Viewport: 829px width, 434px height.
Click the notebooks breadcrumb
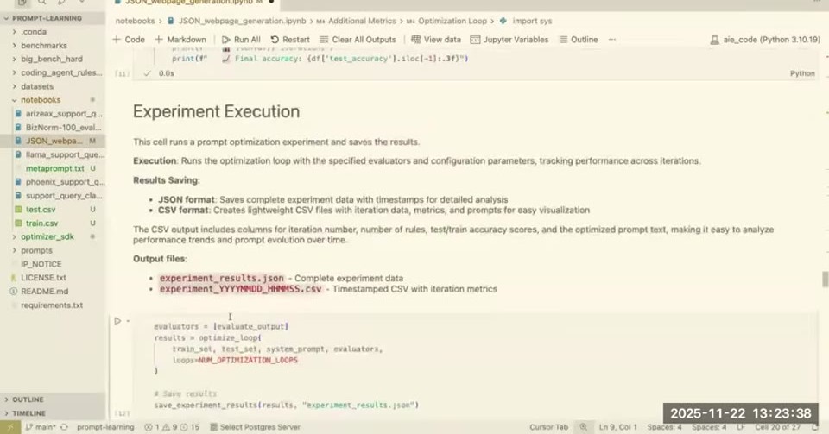coord(135,21)
